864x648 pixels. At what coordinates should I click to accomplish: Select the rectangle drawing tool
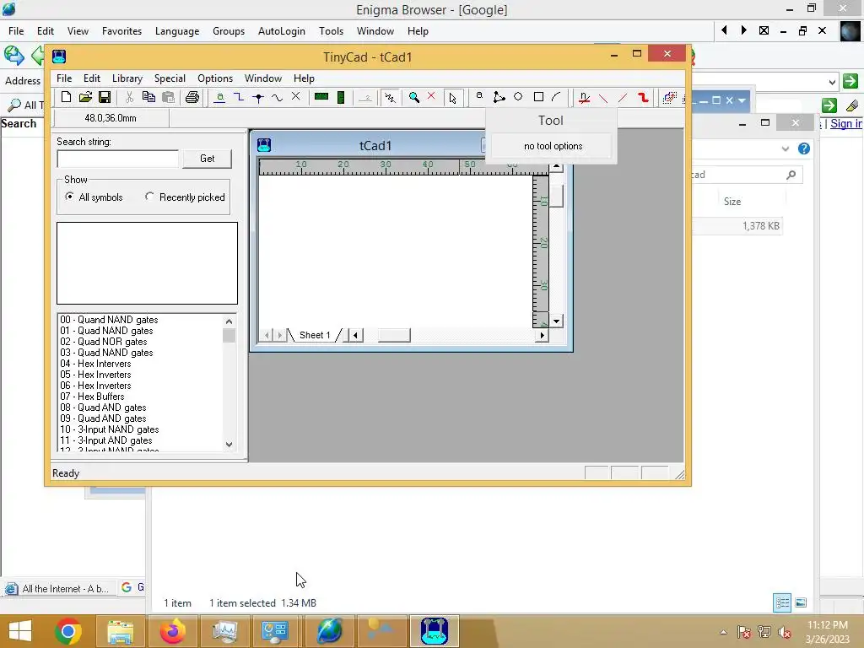tap(538, 98)
